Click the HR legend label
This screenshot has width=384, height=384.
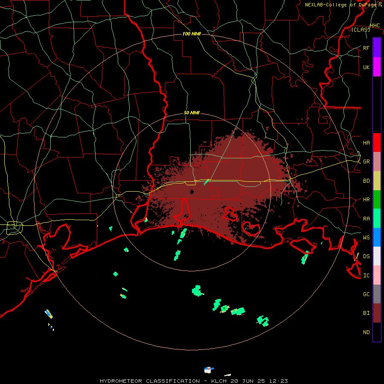[367, 200]
